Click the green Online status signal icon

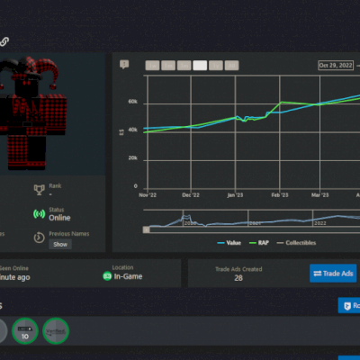[x=40, y=214]
